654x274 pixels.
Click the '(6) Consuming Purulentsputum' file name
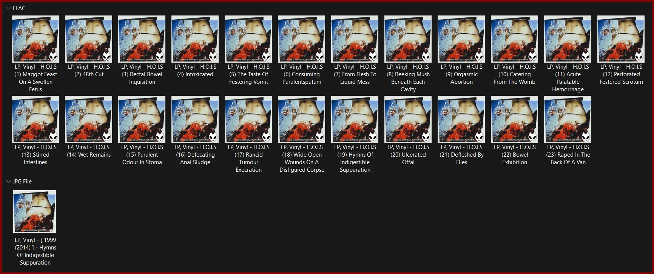302,74
